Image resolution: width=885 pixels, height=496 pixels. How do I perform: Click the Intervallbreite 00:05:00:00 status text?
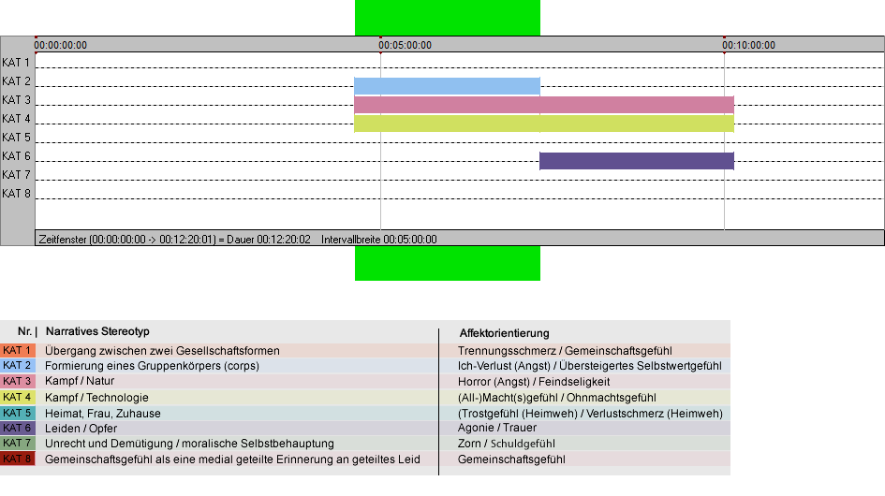378,240
